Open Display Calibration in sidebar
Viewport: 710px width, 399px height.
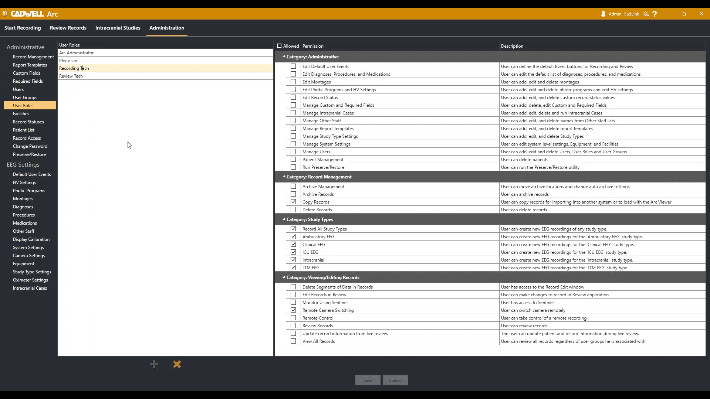31,239
